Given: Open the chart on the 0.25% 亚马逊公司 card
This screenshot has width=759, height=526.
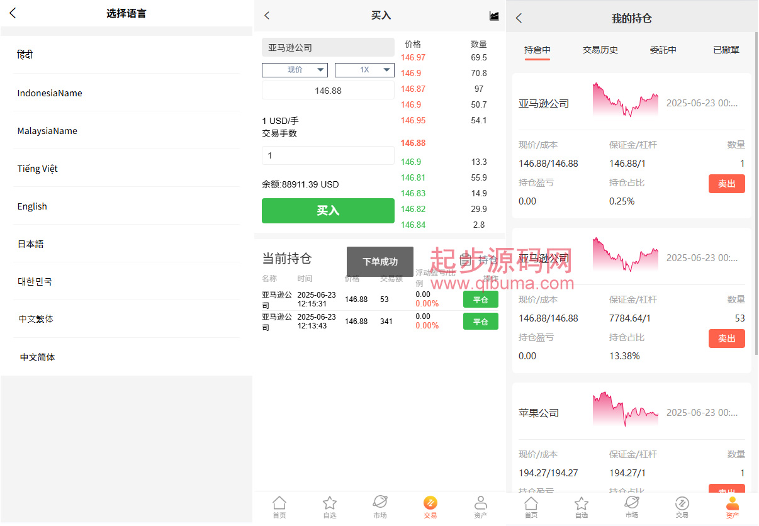Looking at the screenshot, I should [x=625, y=100].
